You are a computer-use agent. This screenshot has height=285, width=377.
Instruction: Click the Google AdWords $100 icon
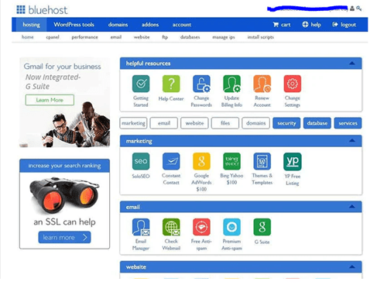[201, 161]
